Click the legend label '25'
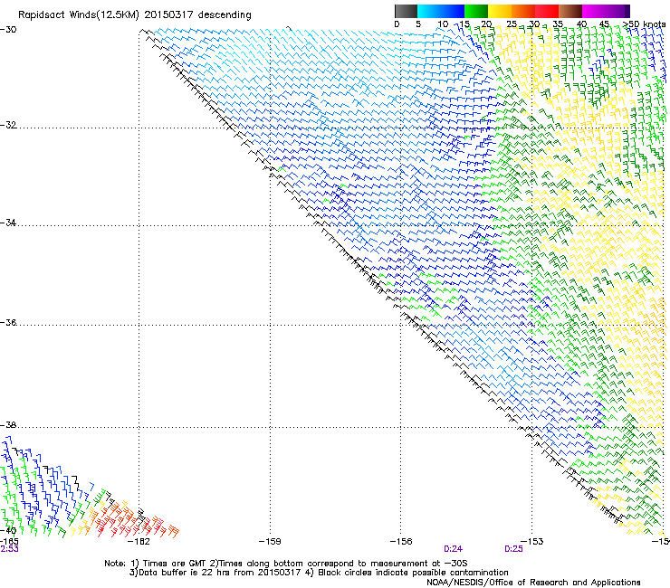Screen dimensions: 670x588 512,24
